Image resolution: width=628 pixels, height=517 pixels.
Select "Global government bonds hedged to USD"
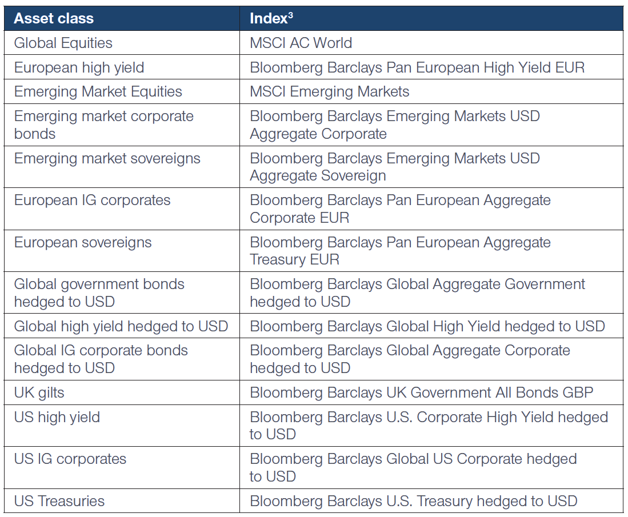coord(99,292)
